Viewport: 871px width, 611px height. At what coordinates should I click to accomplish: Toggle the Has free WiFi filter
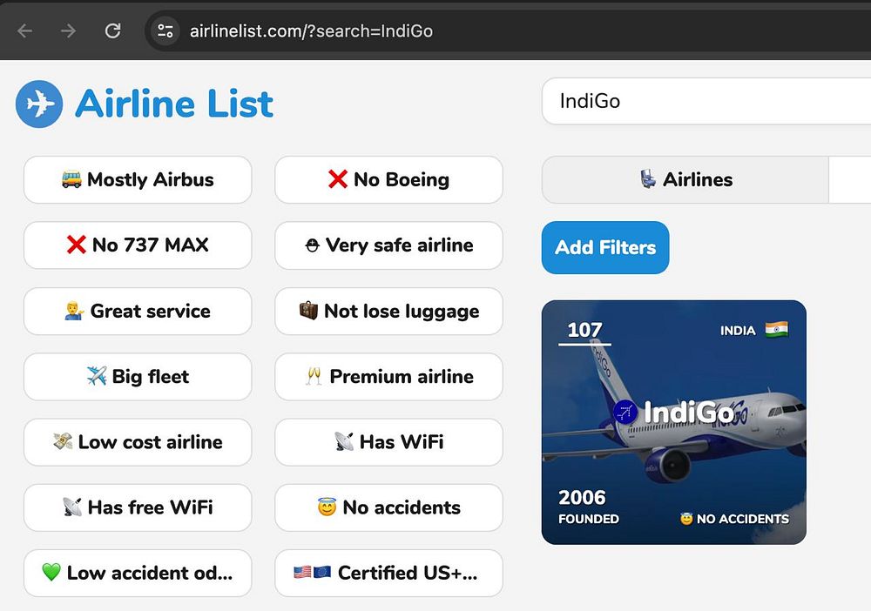[x=138, y=507]
